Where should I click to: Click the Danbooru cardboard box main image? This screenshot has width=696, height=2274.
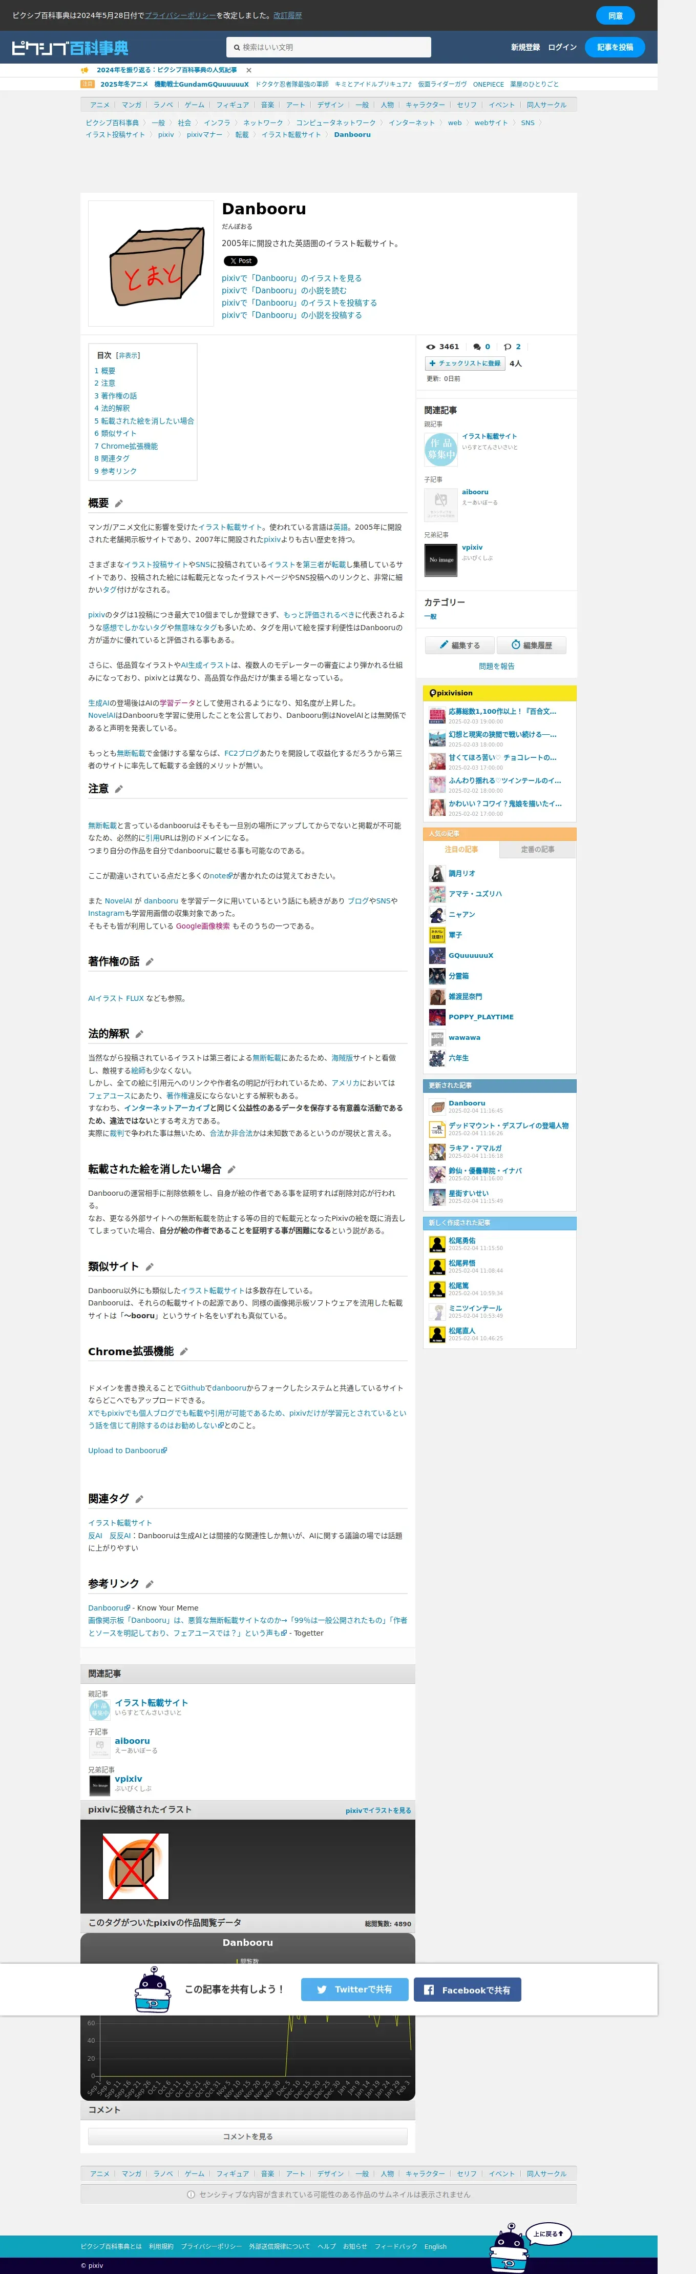point(151,264)
